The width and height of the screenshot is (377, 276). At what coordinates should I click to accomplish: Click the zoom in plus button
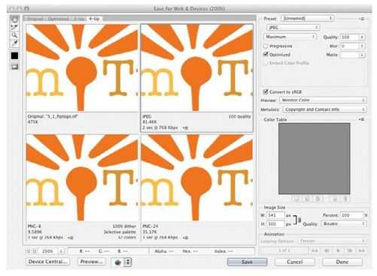tap(34, 251)
